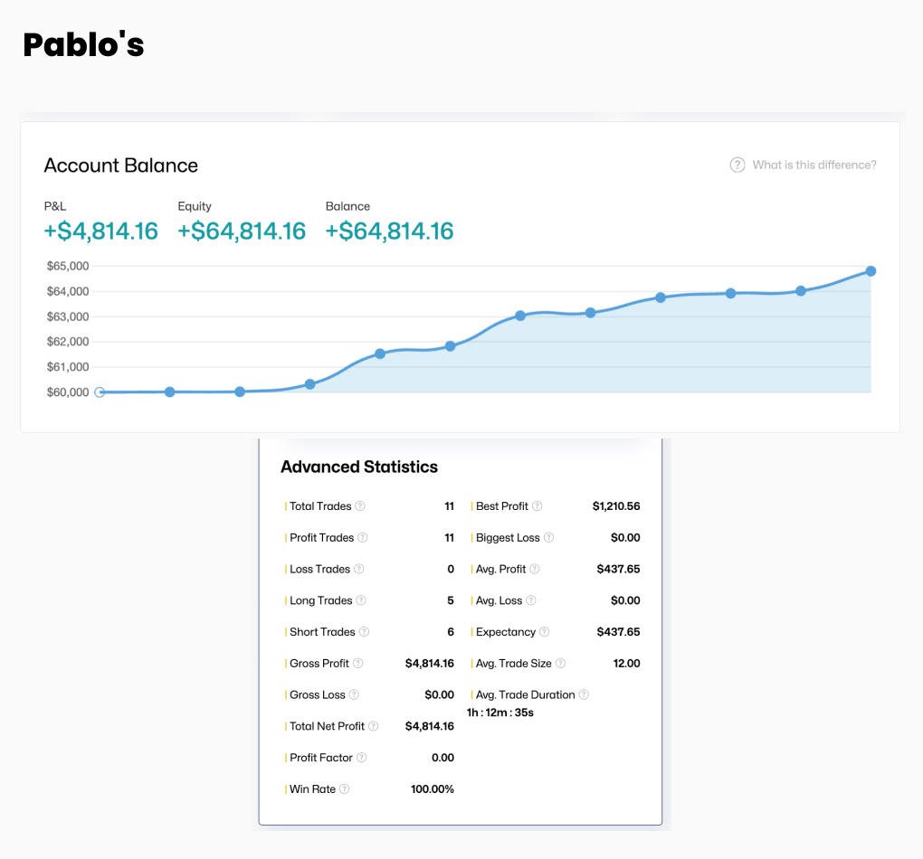This screenshot has height=859, width=923.
Task: Click the question icon beside Win Rate
Action: click(345, 789)
